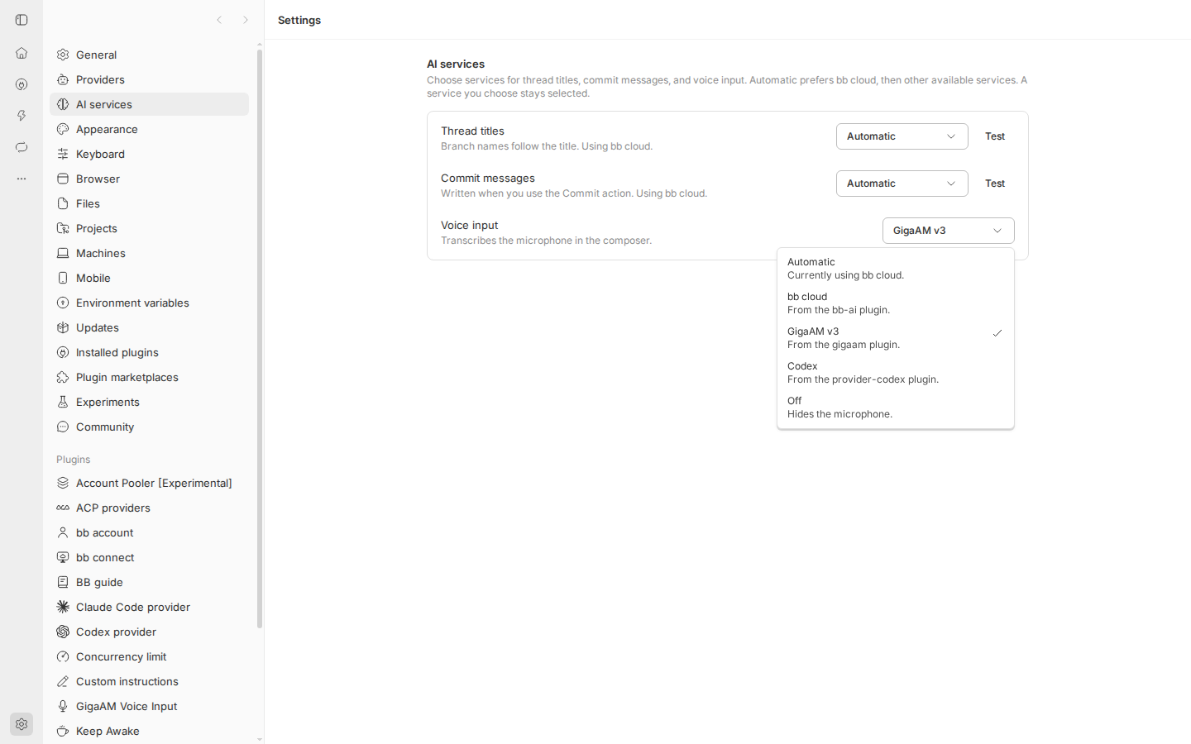The width and height of the screenshot is (1191, 744).
Task: Click the Claude Code provider starburst icon
Action: pyautogui.click(x=63, y=607)
